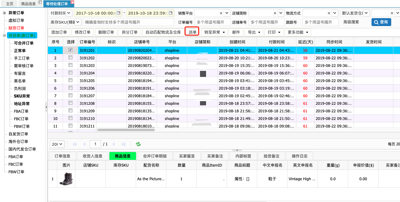
Task: Click the 派单 dispatch button
Action: coord(192,32)
